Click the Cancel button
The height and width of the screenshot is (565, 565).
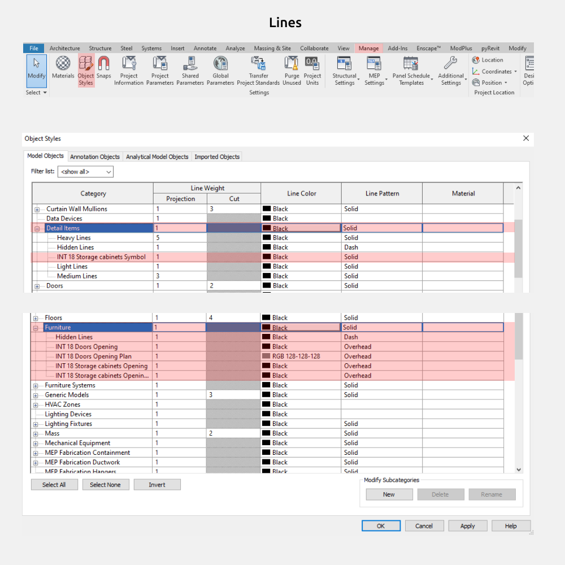point(424,525)
